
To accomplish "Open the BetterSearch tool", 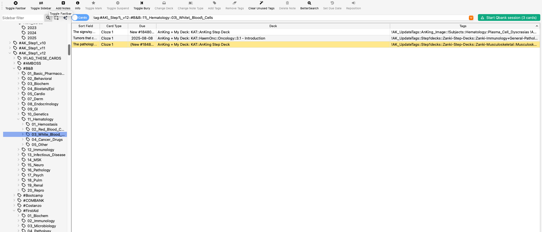I will (x=309, y=3).
